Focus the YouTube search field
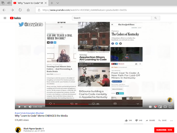 coord(112,18)
